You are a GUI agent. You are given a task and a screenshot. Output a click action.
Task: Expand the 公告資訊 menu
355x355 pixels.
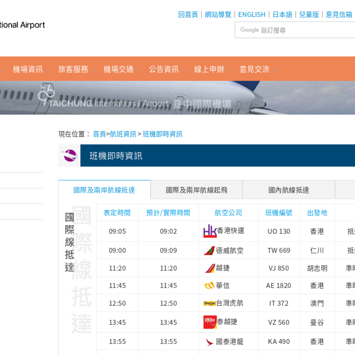pyautogui.click(x=164, y=69)
